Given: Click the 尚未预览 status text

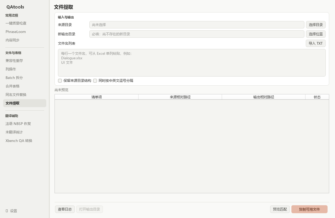Looking at the screenshot, I should [61, 90].
